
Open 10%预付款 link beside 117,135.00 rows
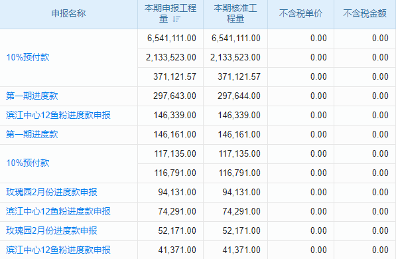[28, 163]
